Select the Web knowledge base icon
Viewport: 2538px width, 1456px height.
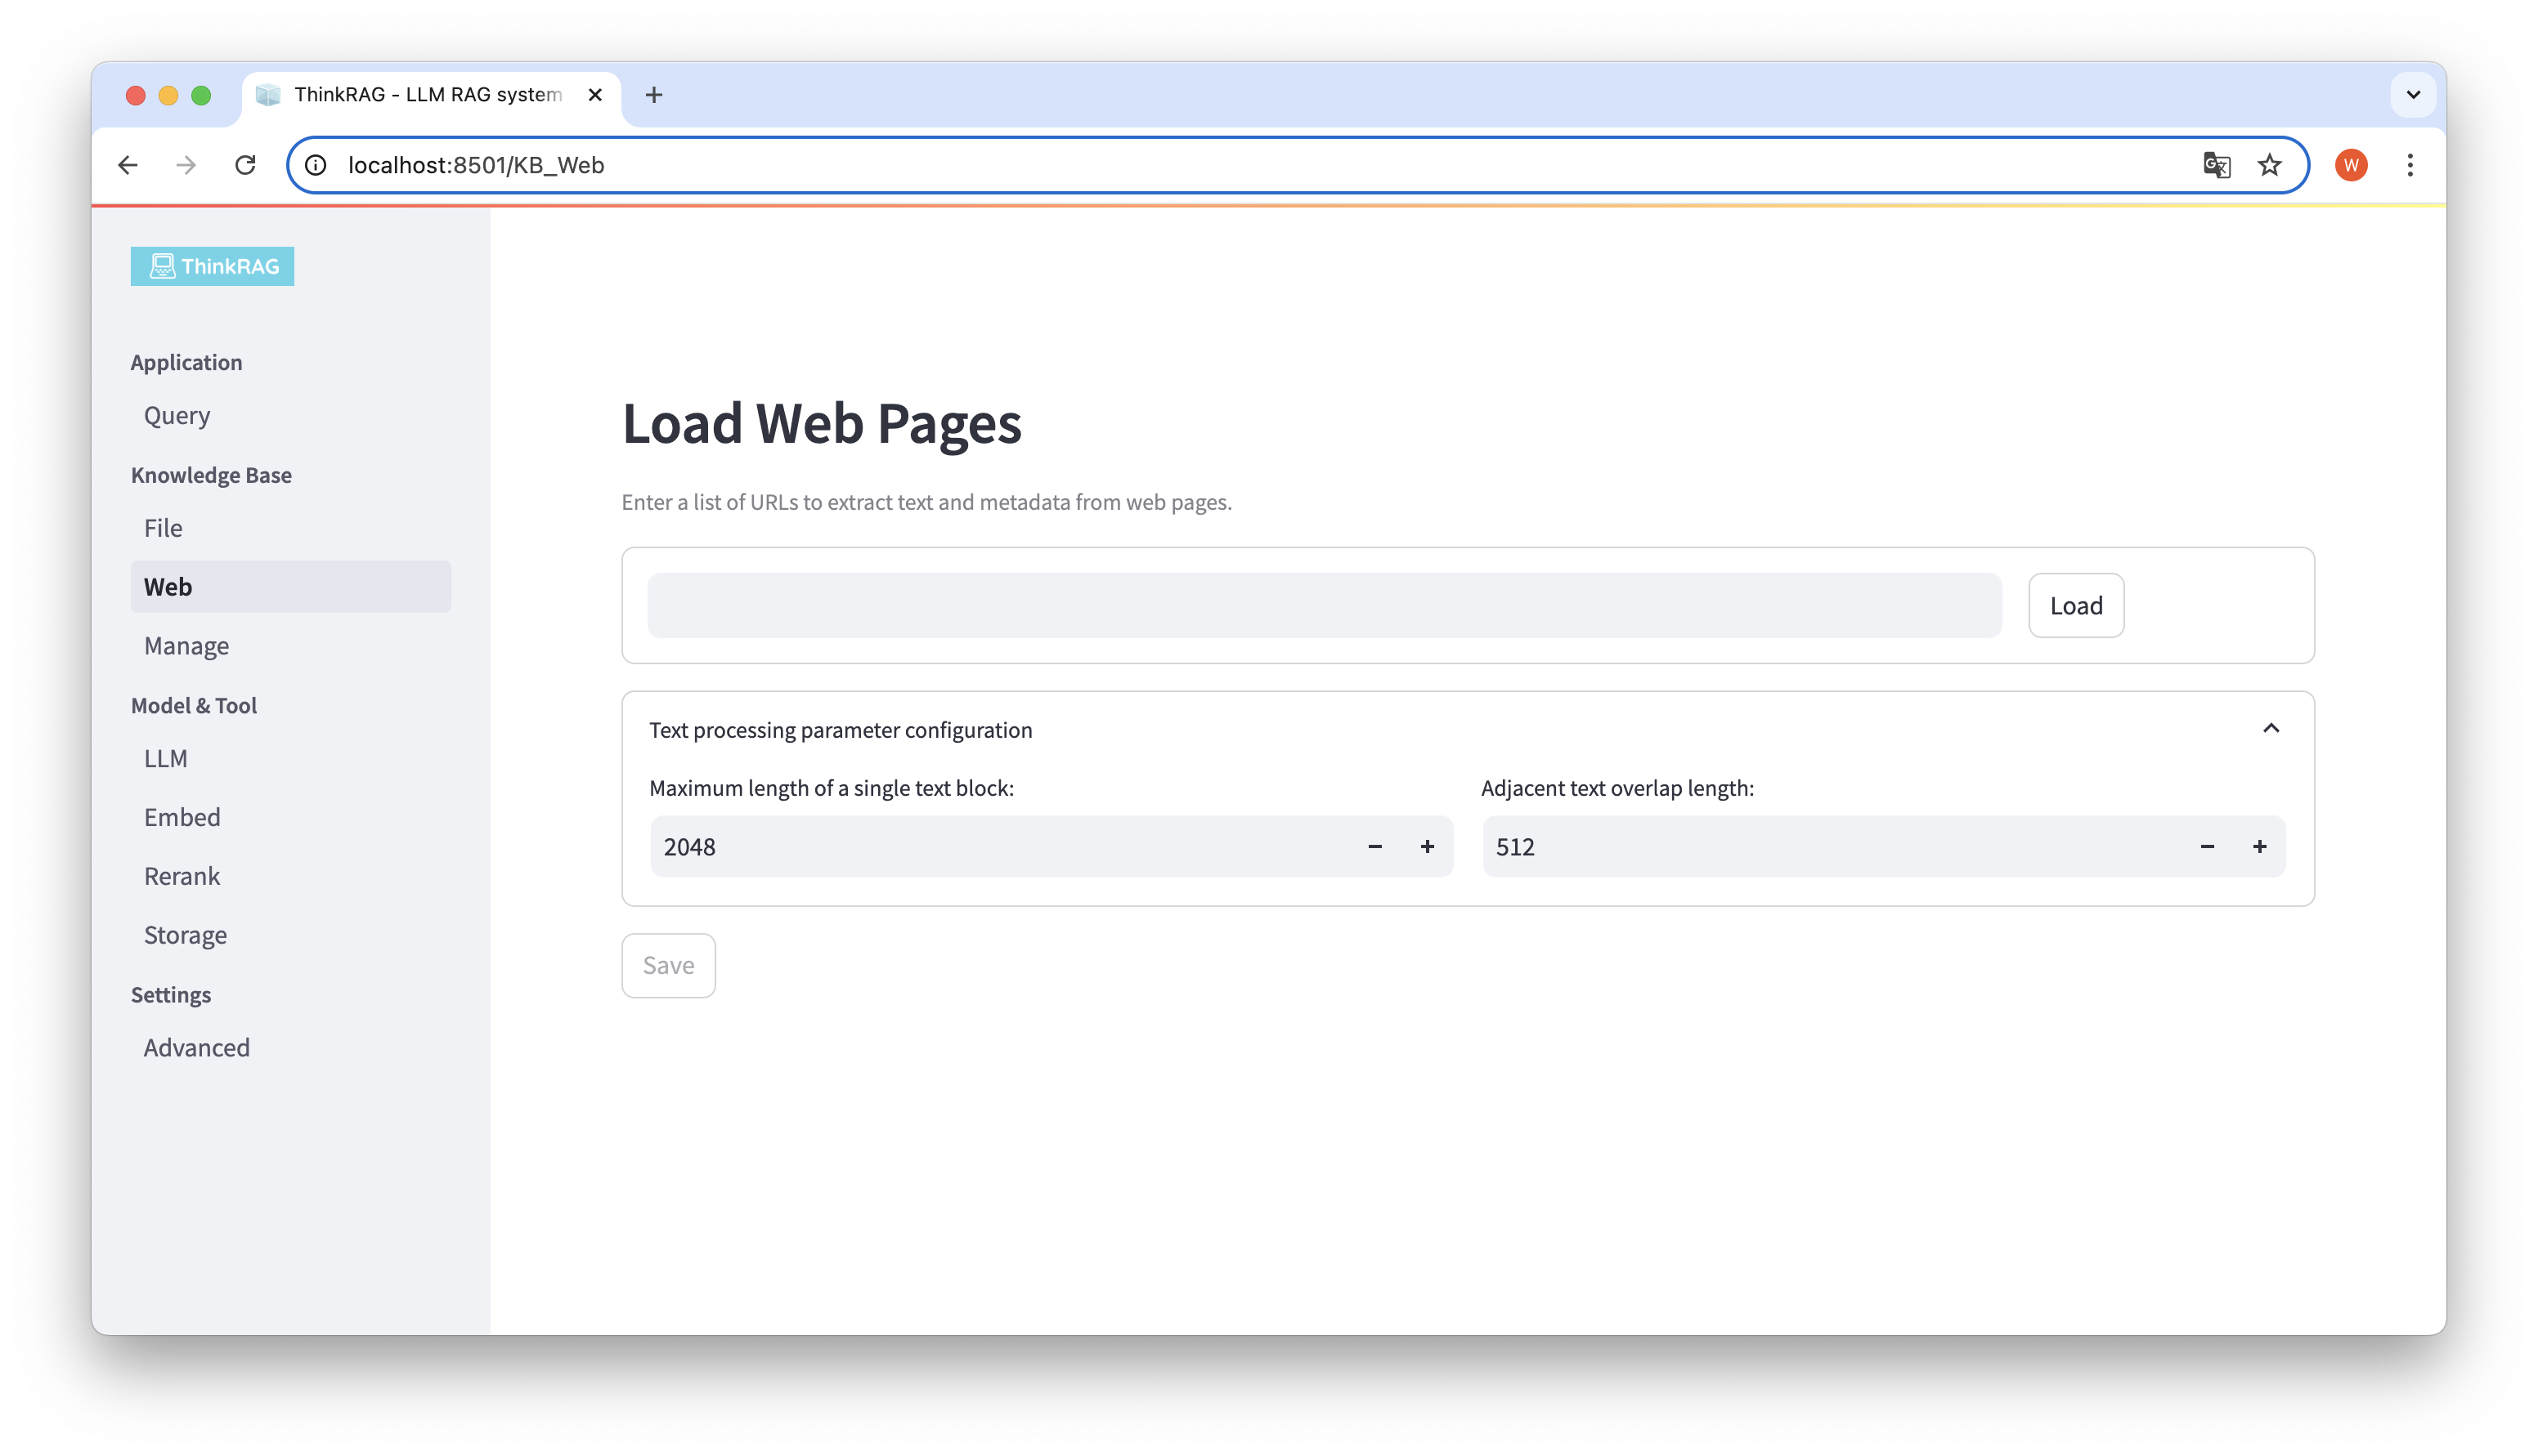click(168, 585)
